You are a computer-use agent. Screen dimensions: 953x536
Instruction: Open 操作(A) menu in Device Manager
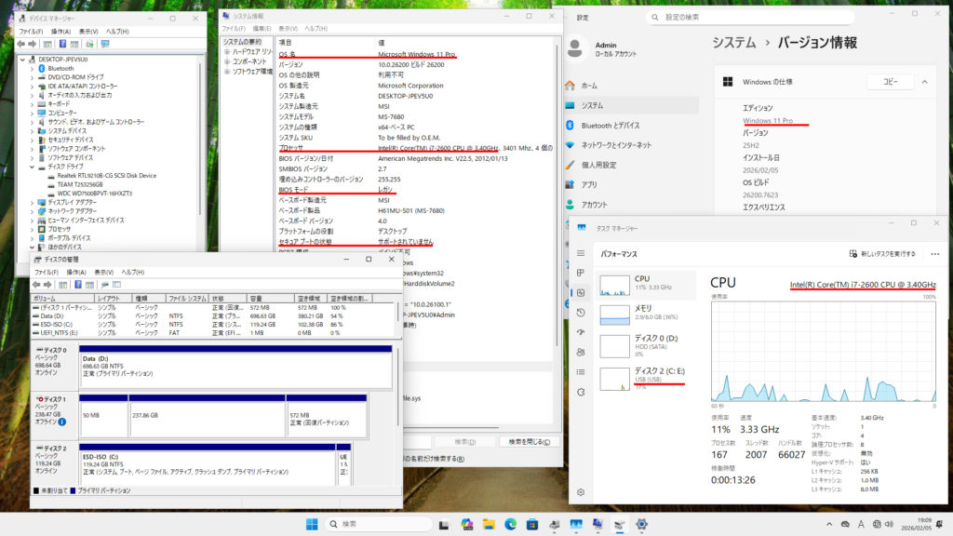(x=60, y=32)
